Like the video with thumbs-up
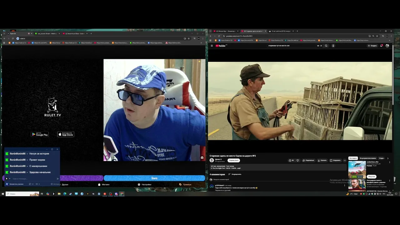Image resolution: width=400 pixels, height=225 pixels. (x=291, y=160)
